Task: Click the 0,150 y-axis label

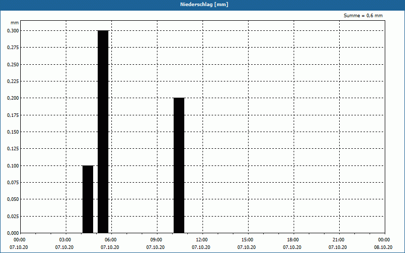Action: [x=13, y=132]
